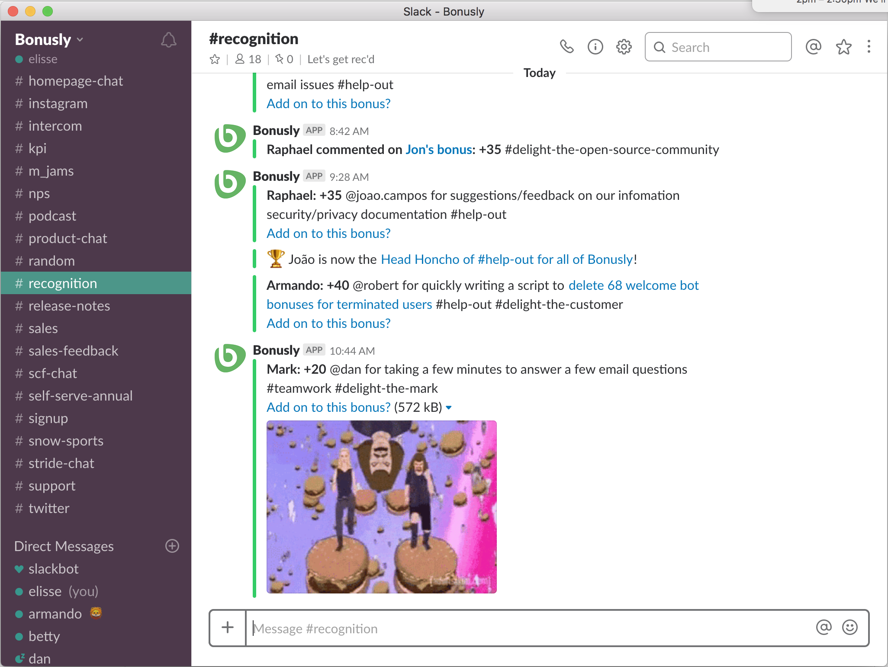The height and width of the screenshot is (667, 888).
Task: Click the Let's get rec'd channel topic
Action: (341, 59)
